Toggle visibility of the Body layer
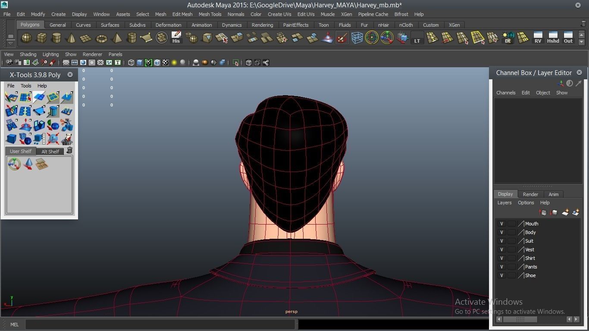This screenshot has width=589, height=331. tap(501, 232)
